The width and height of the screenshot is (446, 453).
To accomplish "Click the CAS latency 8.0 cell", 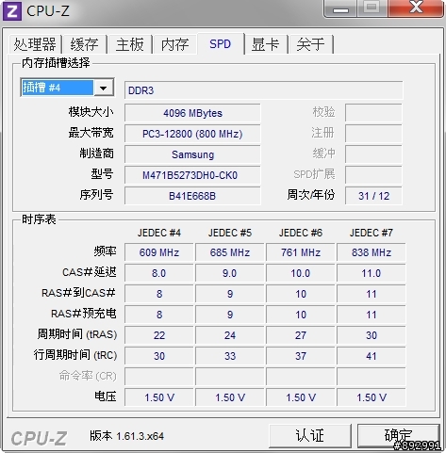I will point(159,273).
